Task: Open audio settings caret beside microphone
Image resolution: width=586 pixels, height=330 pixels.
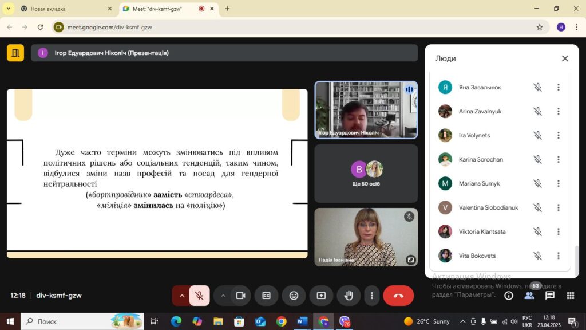Action: pos(181,296)
